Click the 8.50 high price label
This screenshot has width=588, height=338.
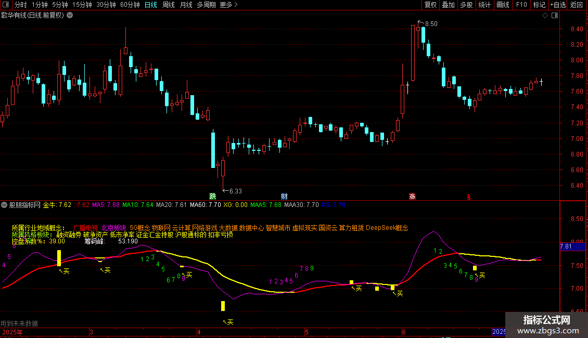(x=431, y=23)
